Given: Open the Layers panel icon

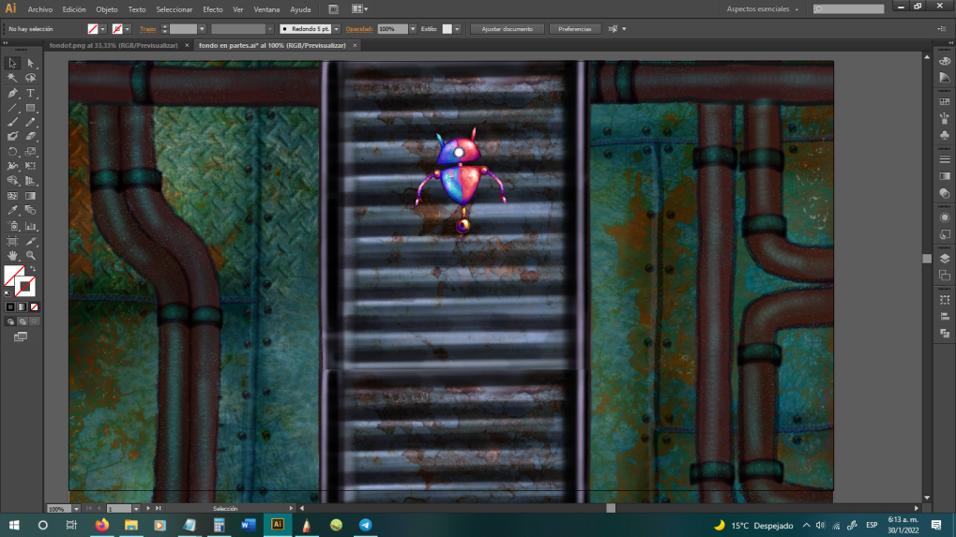Looking at the screenshot, I should click(945, 258).
